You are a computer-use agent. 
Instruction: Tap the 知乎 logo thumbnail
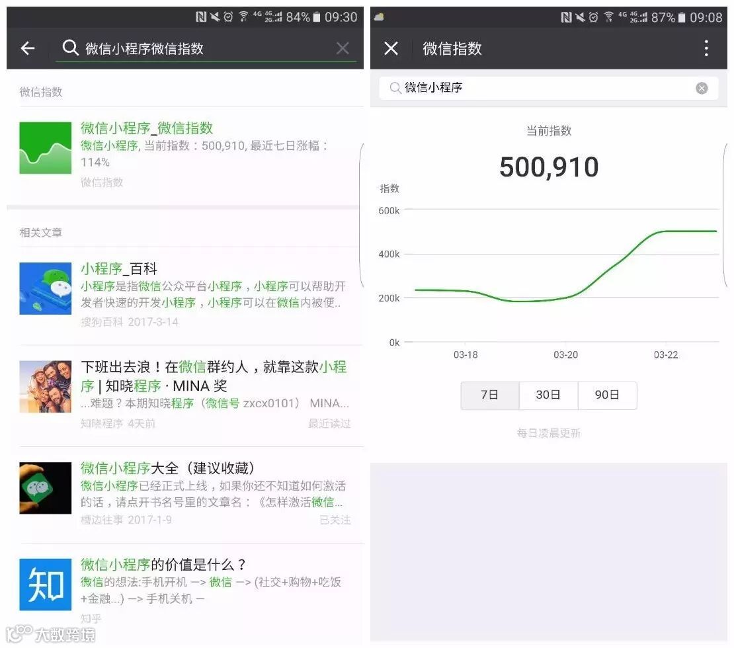(x=46, y=585)
